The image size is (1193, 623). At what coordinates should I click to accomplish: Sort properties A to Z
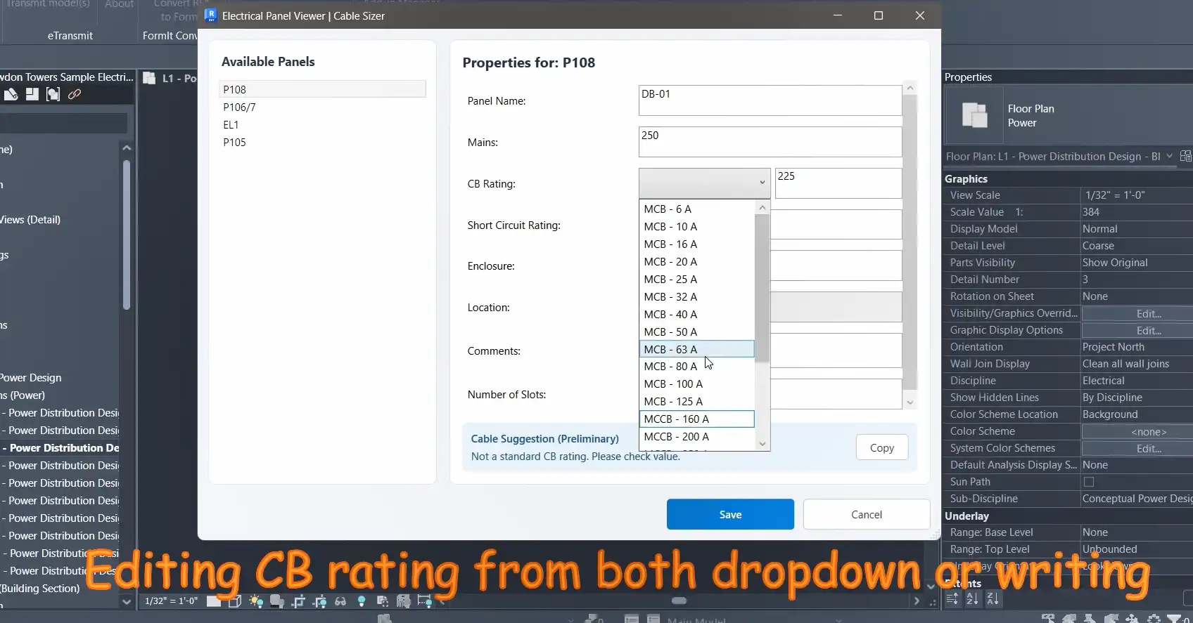[972, 599]
